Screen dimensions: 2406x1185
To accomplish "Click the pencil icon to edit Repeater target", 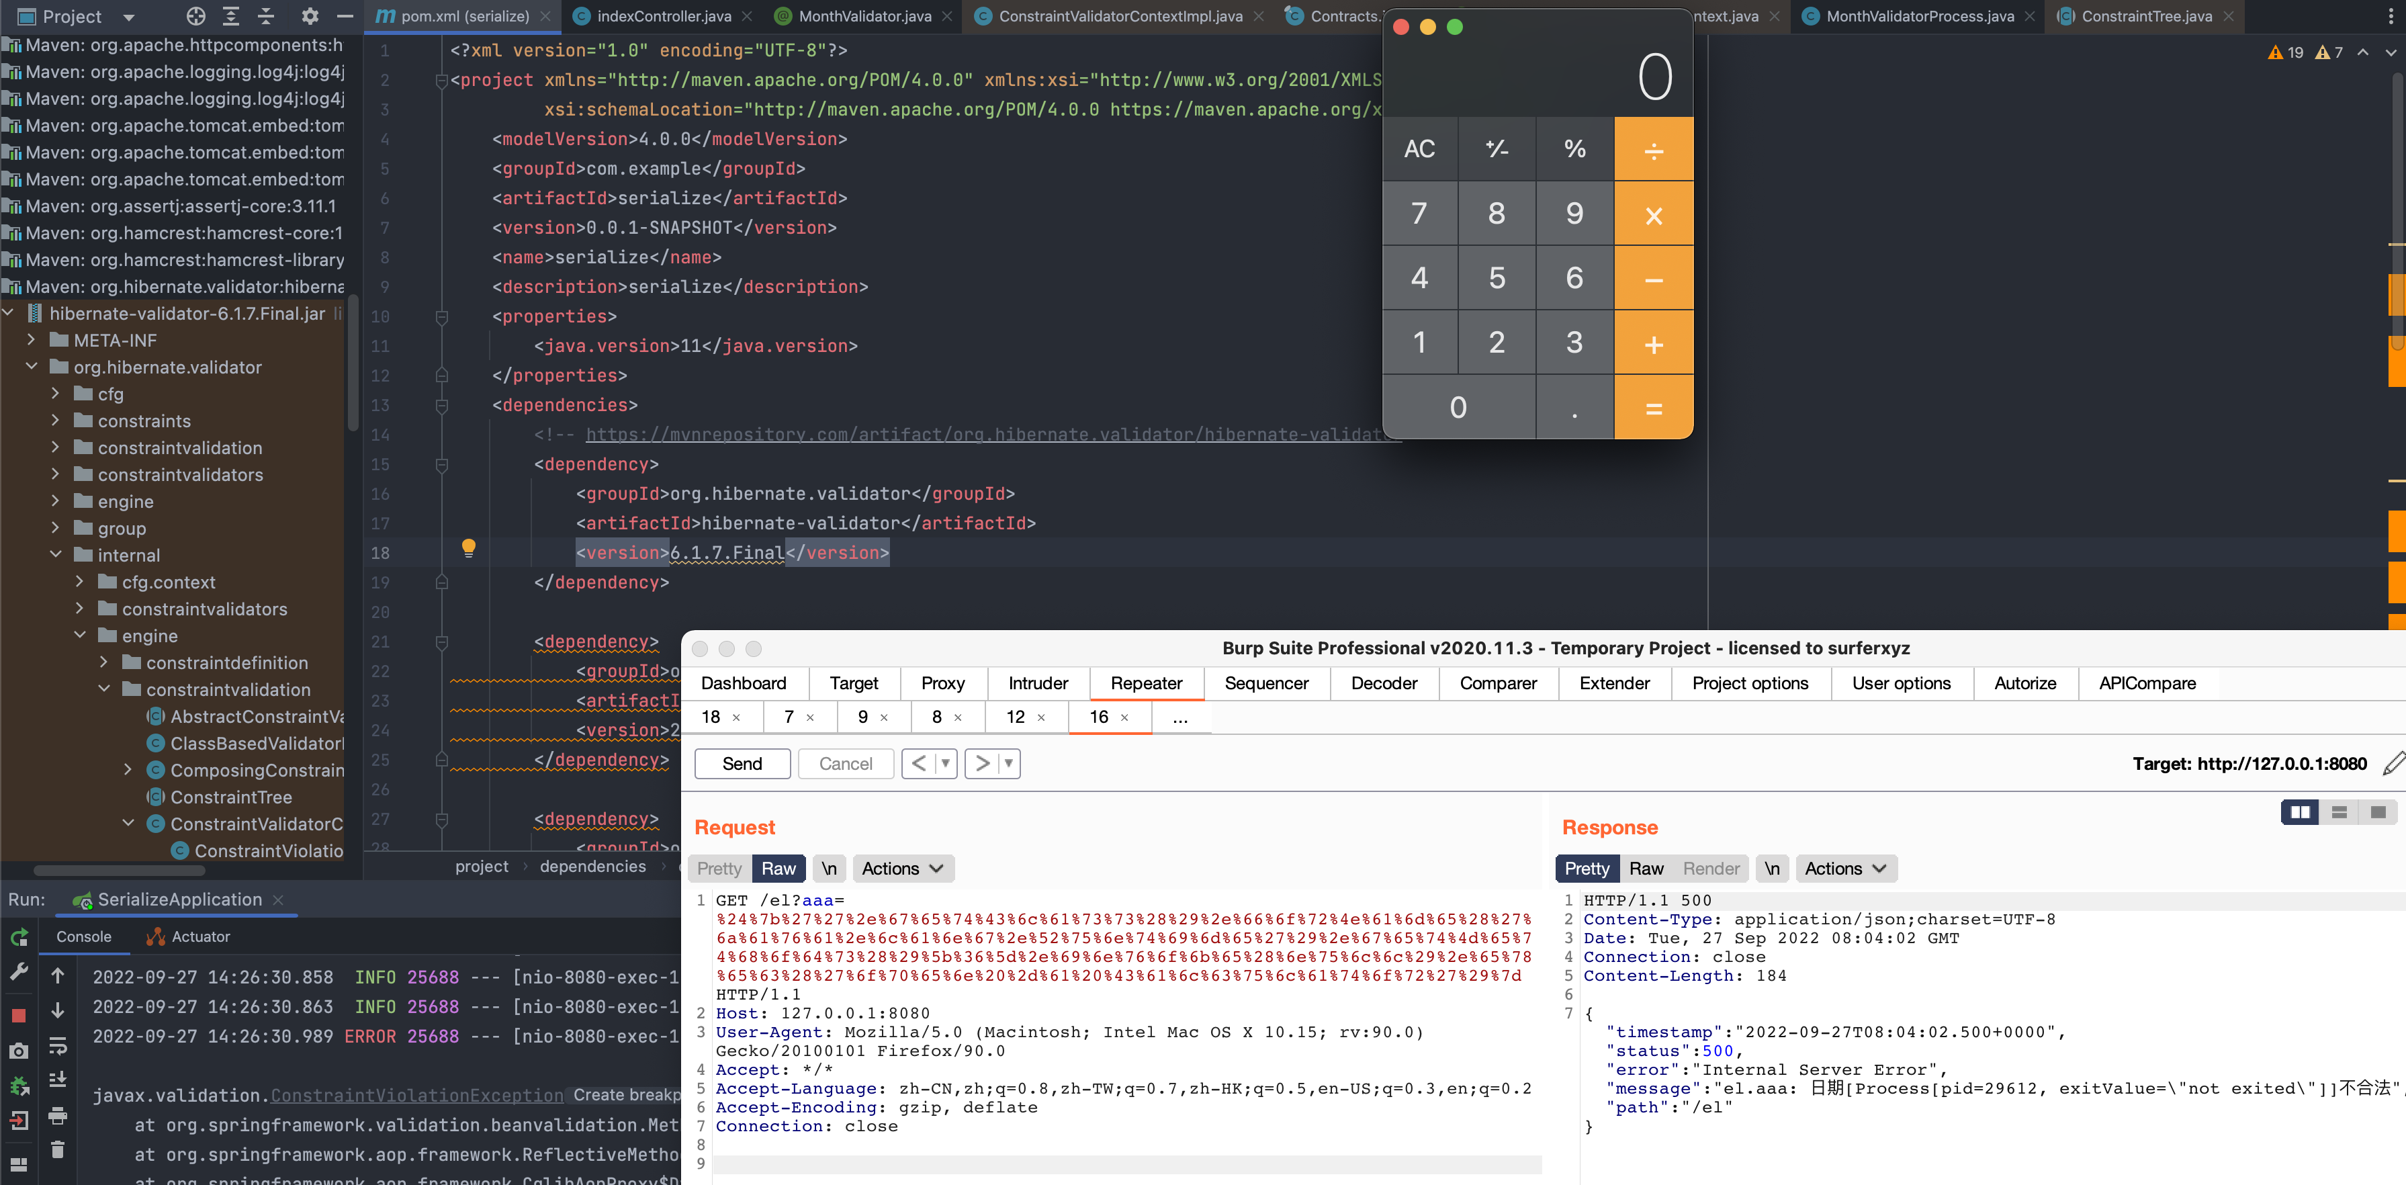I will point(2393,764).
